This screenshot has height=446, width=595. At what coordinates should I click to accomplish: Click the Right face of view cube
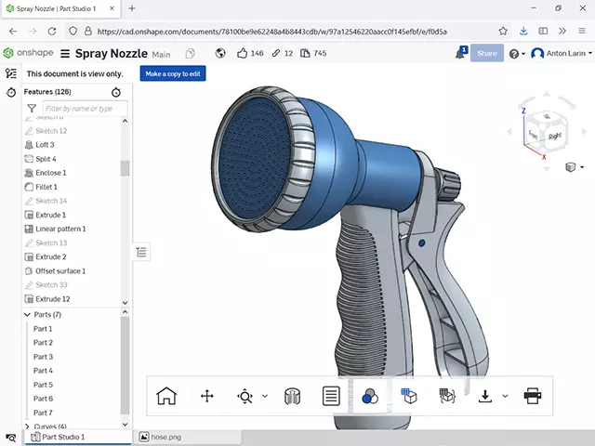click(555, 137)
